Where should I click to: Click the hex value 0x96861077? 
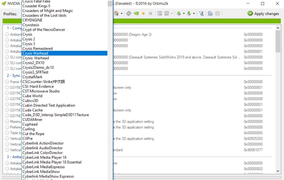point(253,150)
